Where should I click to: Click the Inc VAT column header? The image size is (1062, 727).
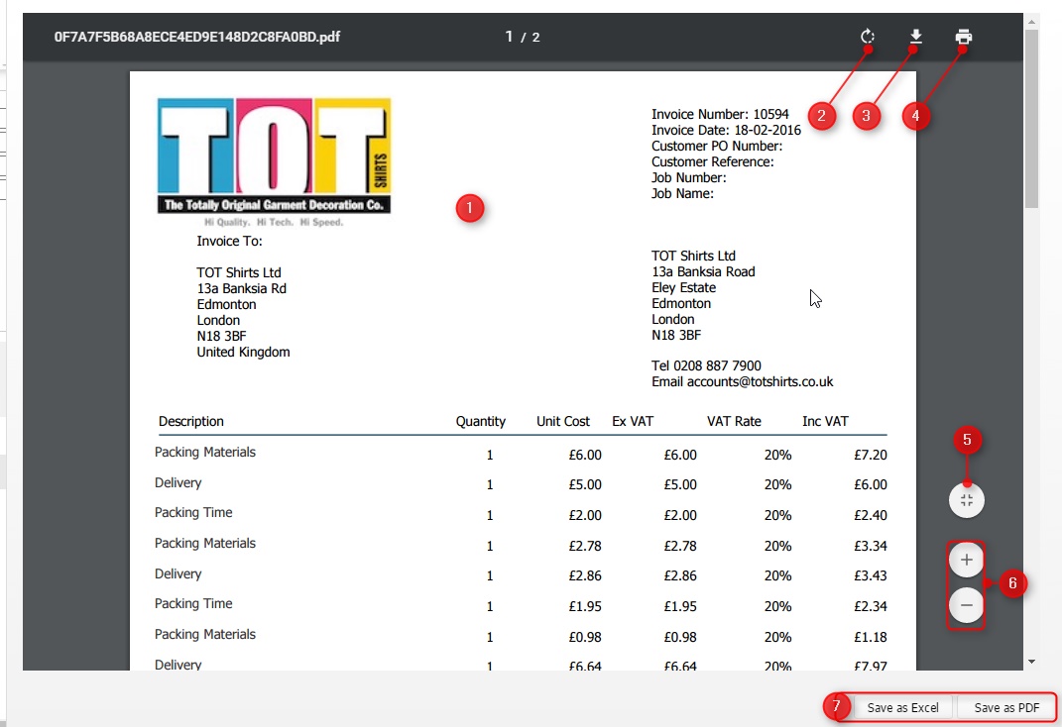click(825, 421)
